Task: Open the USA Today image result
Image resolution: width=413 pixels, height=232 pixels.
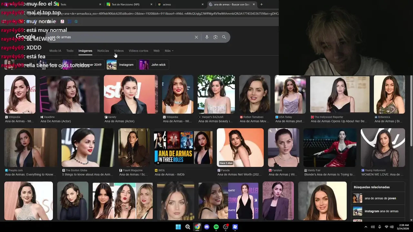Action: click(x=290, y=94)
